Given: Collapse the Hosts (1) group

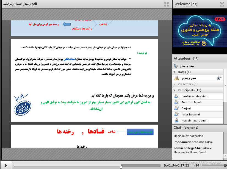Looking at the screenshot, I should [x=175, y=72].
